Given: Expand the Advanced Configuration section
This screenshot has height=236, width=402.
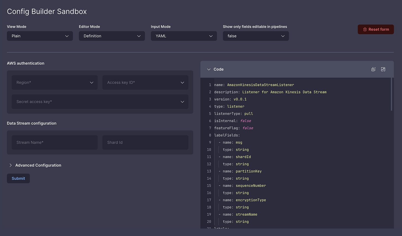Looking at the screenshot, I should 35,165.
